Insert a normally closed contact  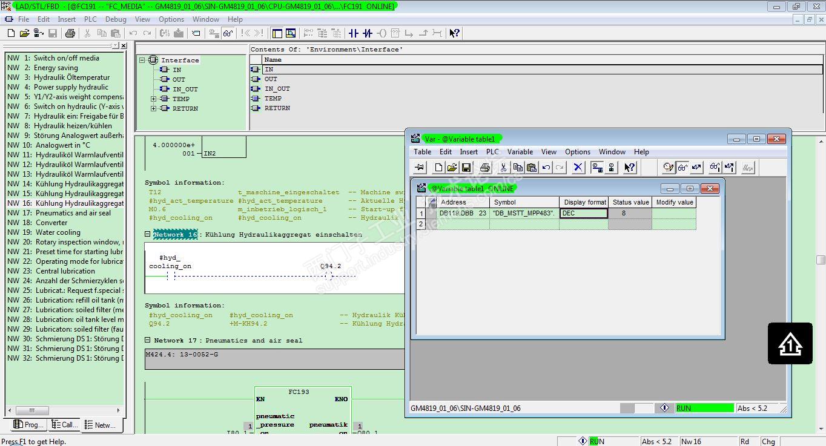[x=368, y=33]
